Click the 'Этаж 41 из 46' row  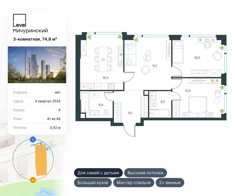tap(37, 119)
